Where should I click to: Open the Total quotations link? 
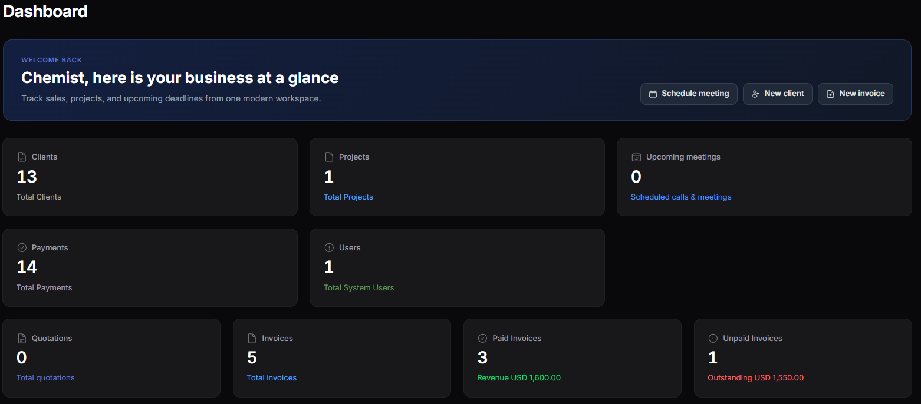pos(45,377)
